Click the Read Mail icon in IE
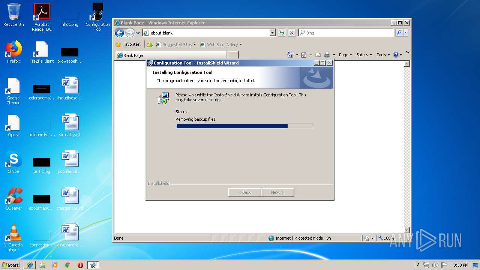 point(318,55)
